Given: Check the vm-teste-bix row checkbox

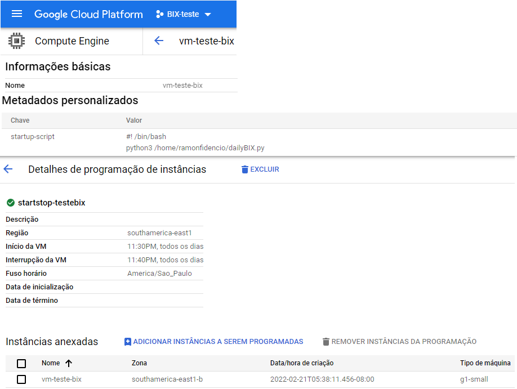Looking at the screenshot, I should (21, 379).
